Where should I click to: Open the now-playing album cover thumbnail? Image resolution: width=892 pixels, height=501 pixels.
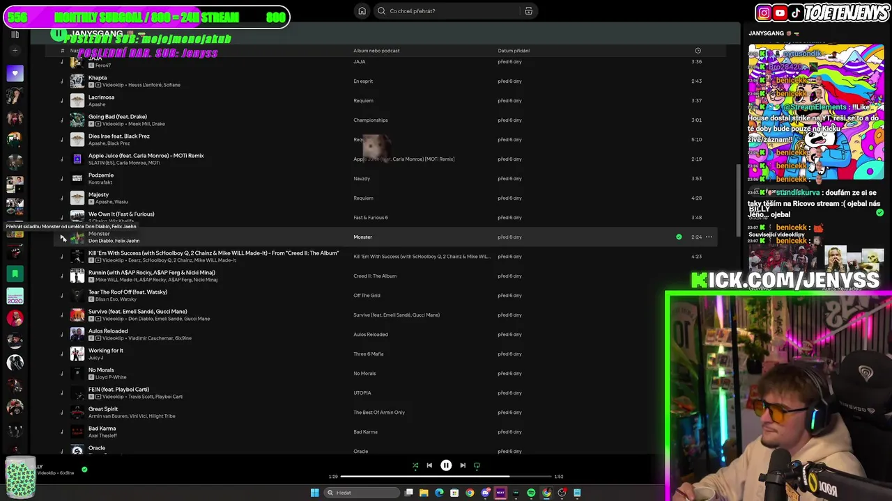click(20, 477)
